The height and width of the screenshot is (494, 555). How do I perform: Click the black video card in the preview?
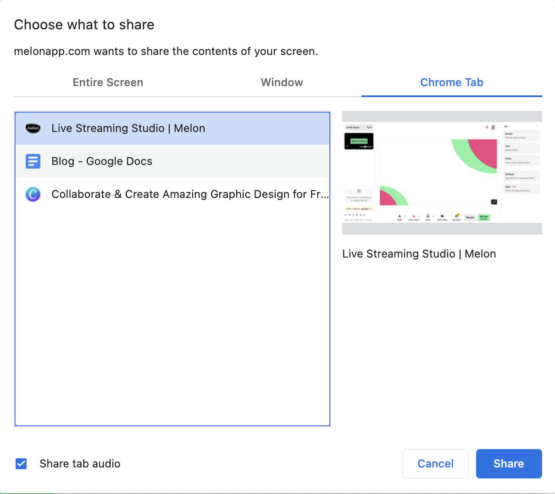pyautogui.click(x=359, y=141)
